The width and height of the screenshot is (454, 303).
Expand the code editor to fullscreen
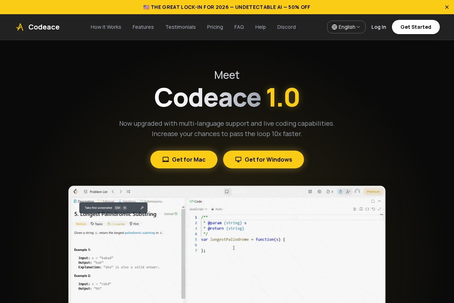[373, 201]
